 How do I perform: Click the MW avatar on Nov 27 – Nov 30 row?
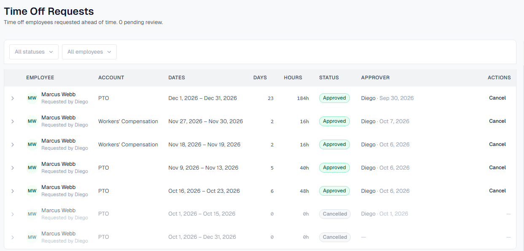coord(32,121)
